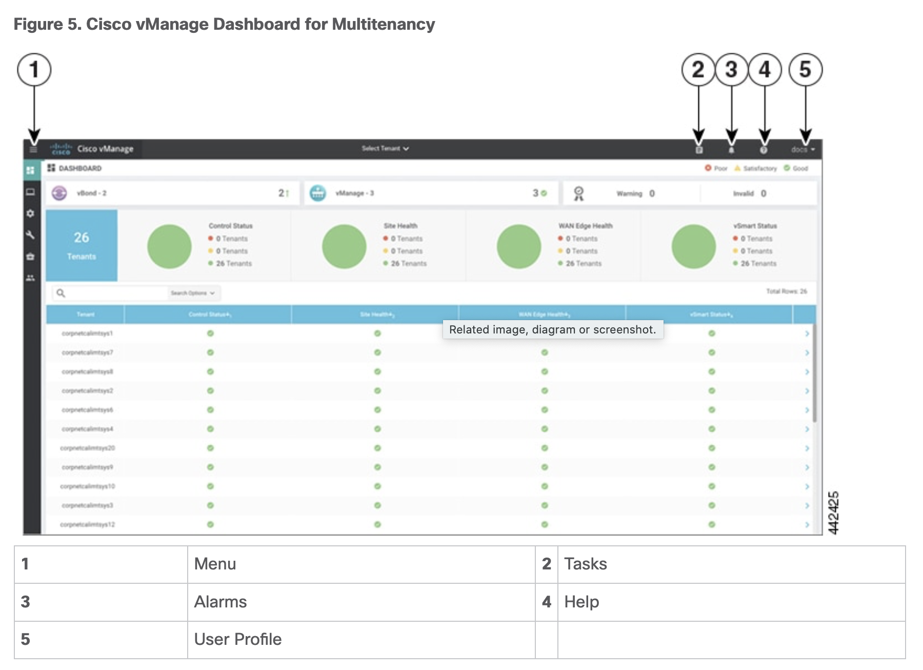Open the Maintenance toolbox in sidebar
The height and width of the screenshot is (670, 923).
click(31, 257)
